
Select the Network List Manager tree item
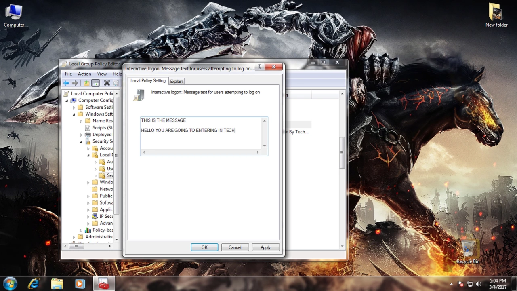pyautogui.click(x=102, y=189)
